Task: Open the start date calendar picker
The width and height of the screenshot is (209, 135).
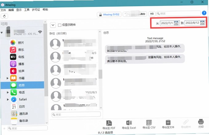Action: (176, 23)
